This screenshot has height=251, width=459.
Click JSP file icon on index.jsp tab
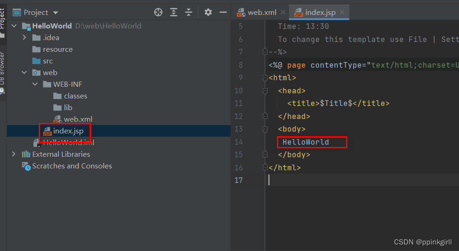pos(298,13)
